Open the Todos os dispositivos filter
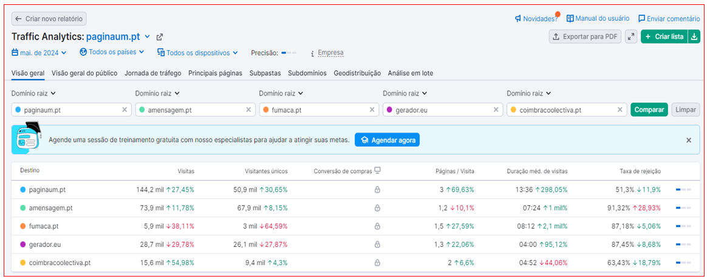Viewport: 707px width, 279px height. 197,53
